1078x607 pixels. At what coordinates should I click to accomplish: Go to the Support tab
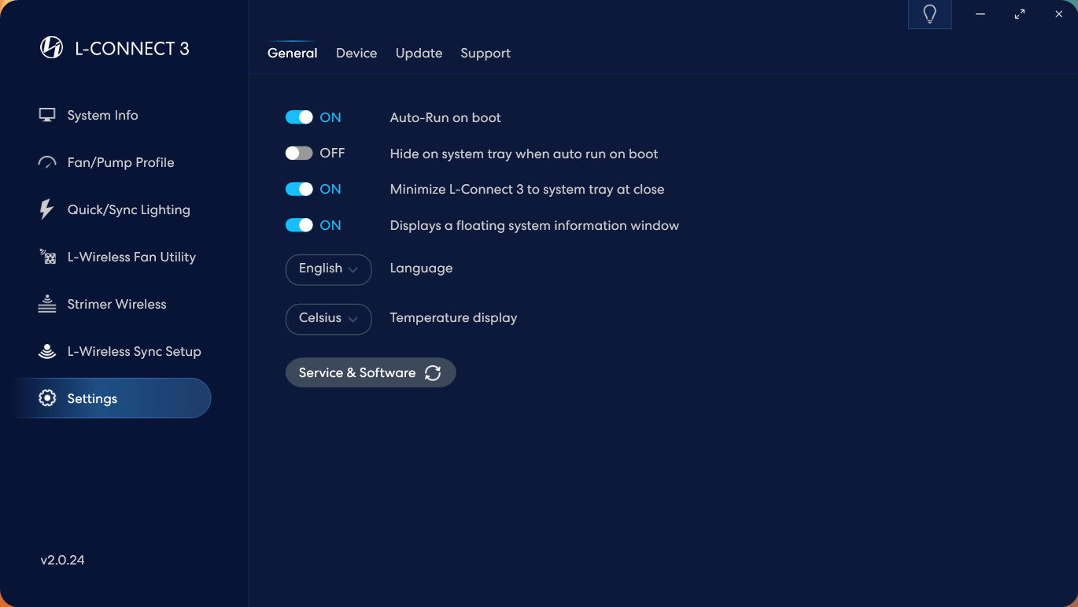coord(485,54)
